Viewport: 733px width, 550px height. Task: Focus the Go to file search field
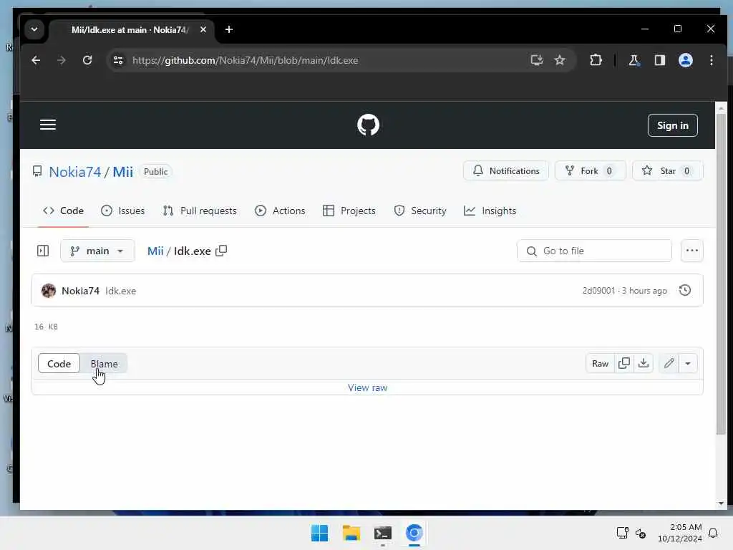tap(594, 251)
